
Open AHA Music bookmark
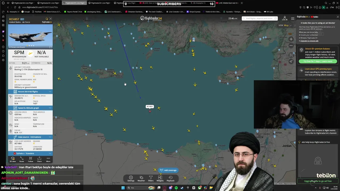pos(252,12)
